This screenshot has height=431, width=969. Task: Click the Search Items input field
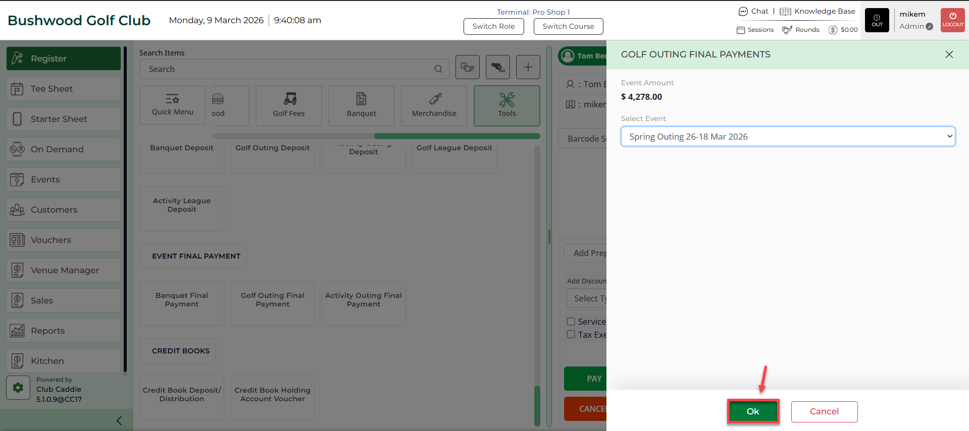288,70
